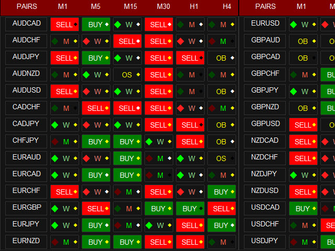335x251 pixels.
Task: Click AUDJPY H1 SELL signal
Action: (x=190, y=58)
